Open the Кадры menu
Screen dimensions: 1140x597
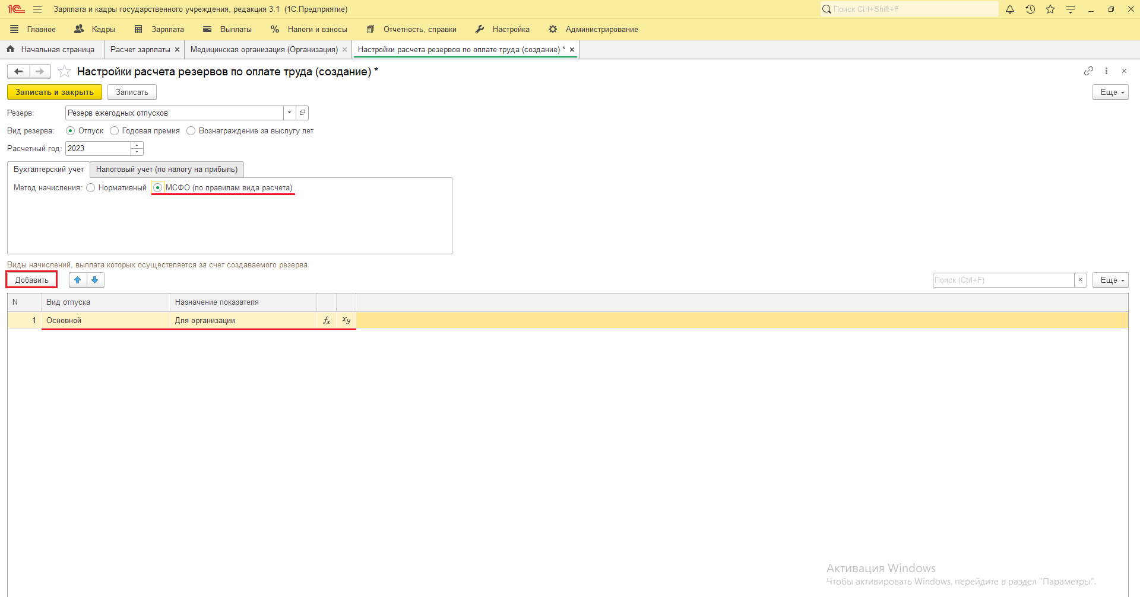pyautogui.click(x=95, y=29)
